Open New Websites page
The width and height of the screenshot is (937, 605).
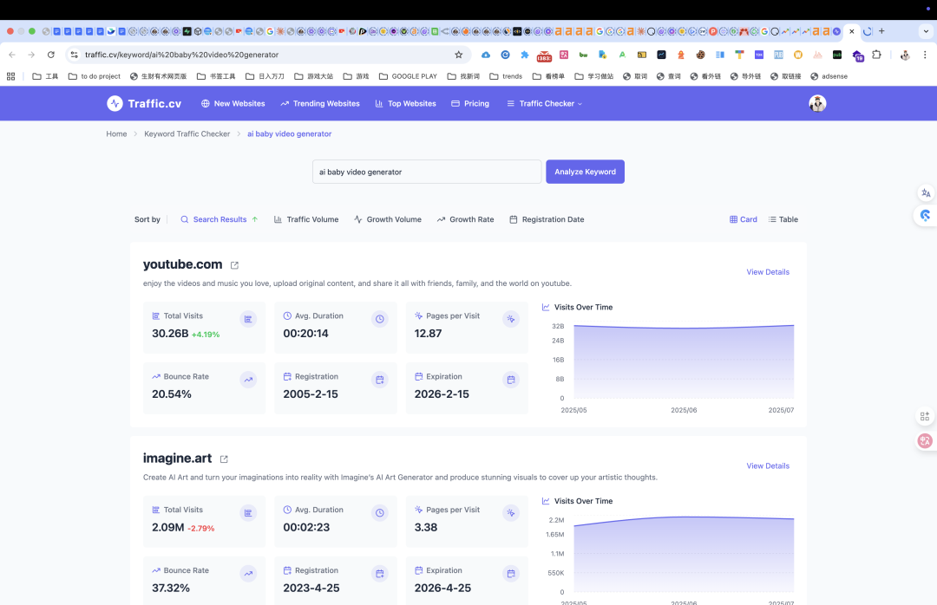233,103
